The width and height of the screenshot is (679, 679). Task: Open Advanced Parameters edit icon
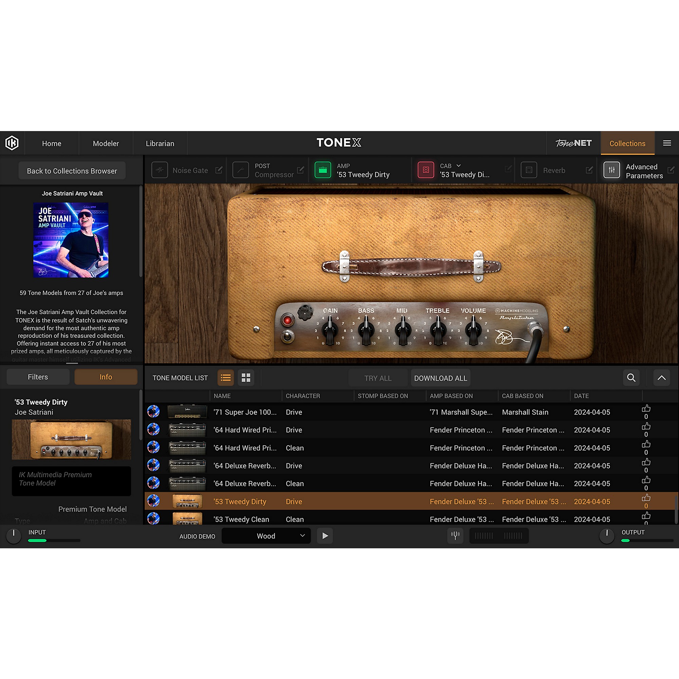tap(671, 170)
